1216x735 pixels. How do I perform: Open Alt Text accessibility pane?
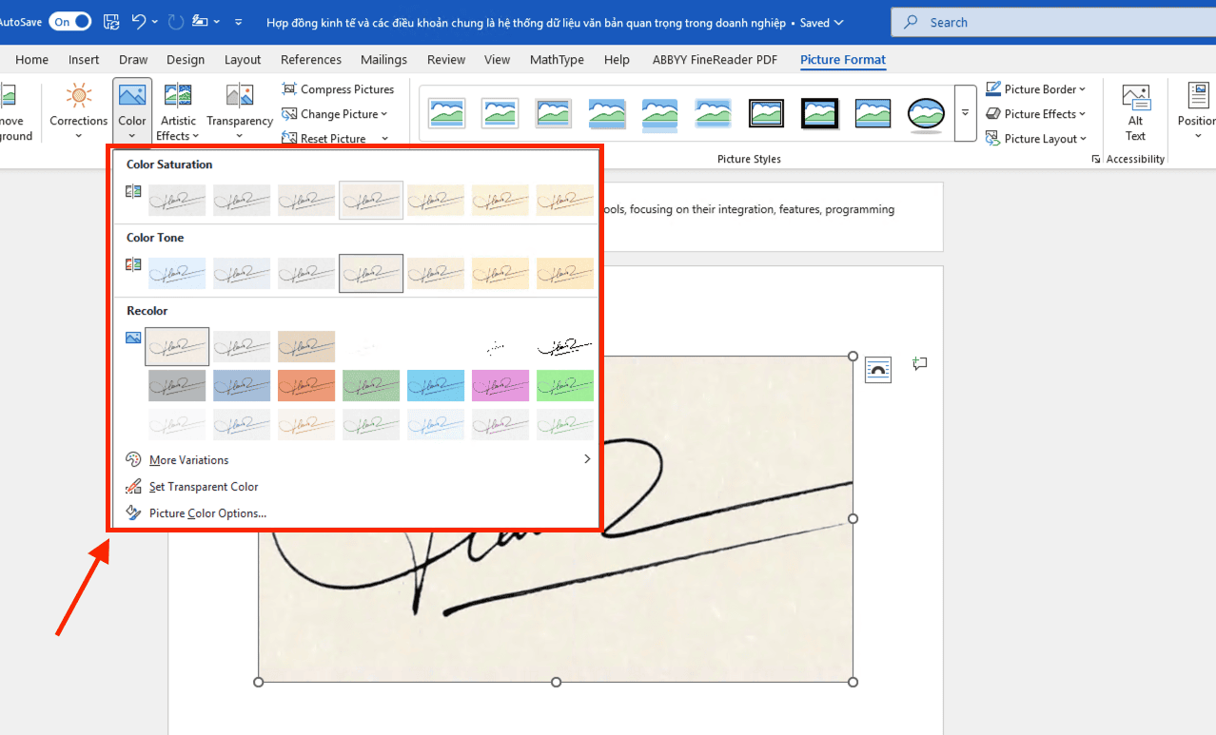1135,109
